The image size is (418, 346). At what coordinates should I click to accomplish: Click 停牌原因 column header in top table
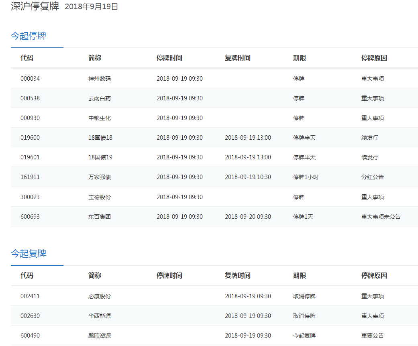(x=374, y=58)
